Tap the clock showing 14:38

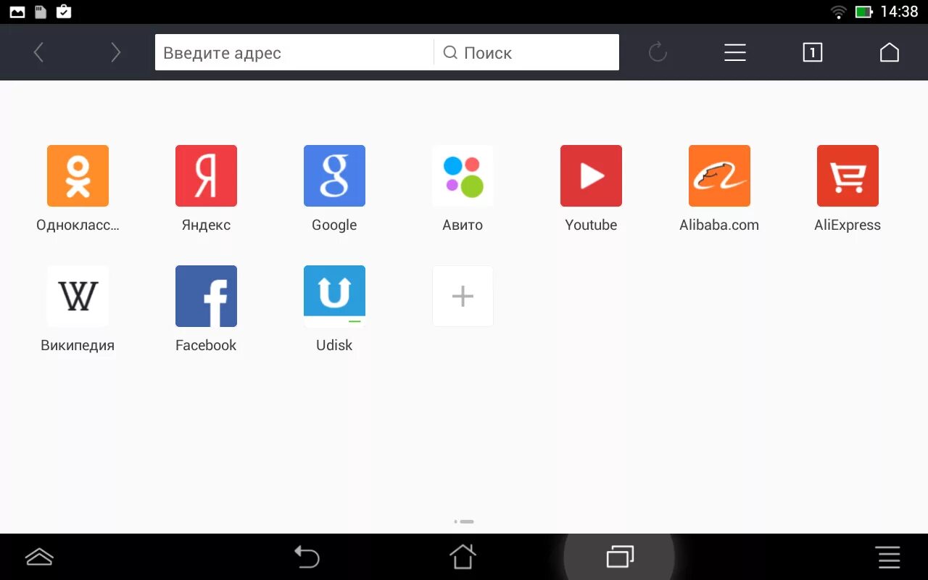tap(899, 12)
